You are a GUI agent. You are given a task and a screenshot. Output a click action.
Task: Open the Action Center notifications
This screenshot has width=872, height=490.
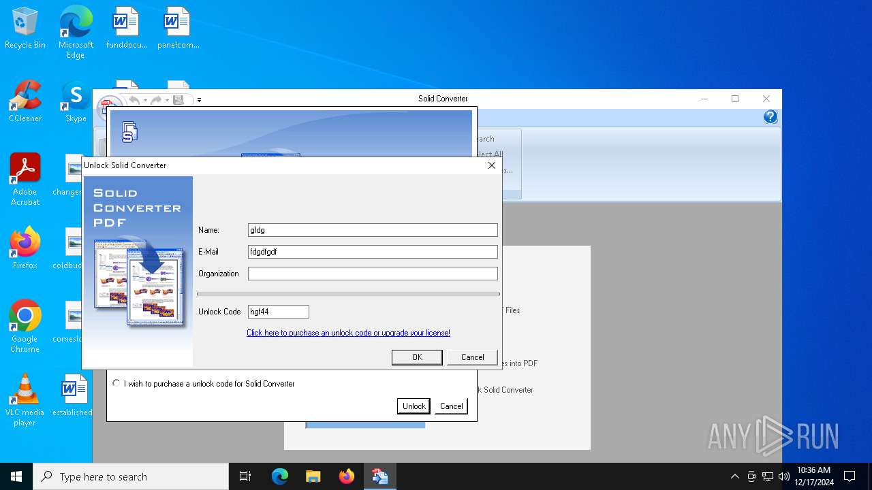point(850,476)
